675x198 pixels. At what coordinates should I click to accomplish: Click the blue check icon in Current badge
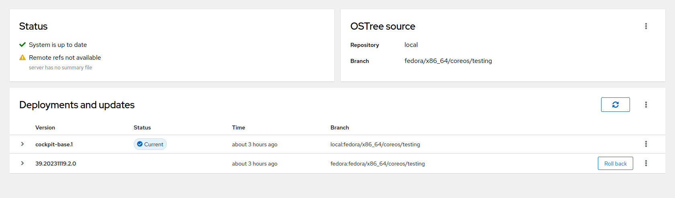tap(140, 144)
